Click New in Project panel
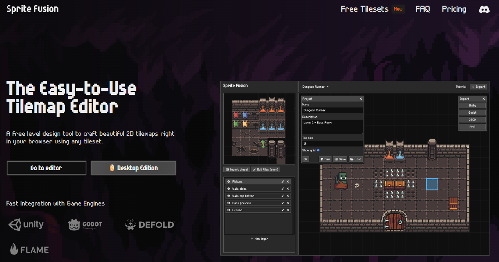Screen dimensions: 499x262 (325, 159)
